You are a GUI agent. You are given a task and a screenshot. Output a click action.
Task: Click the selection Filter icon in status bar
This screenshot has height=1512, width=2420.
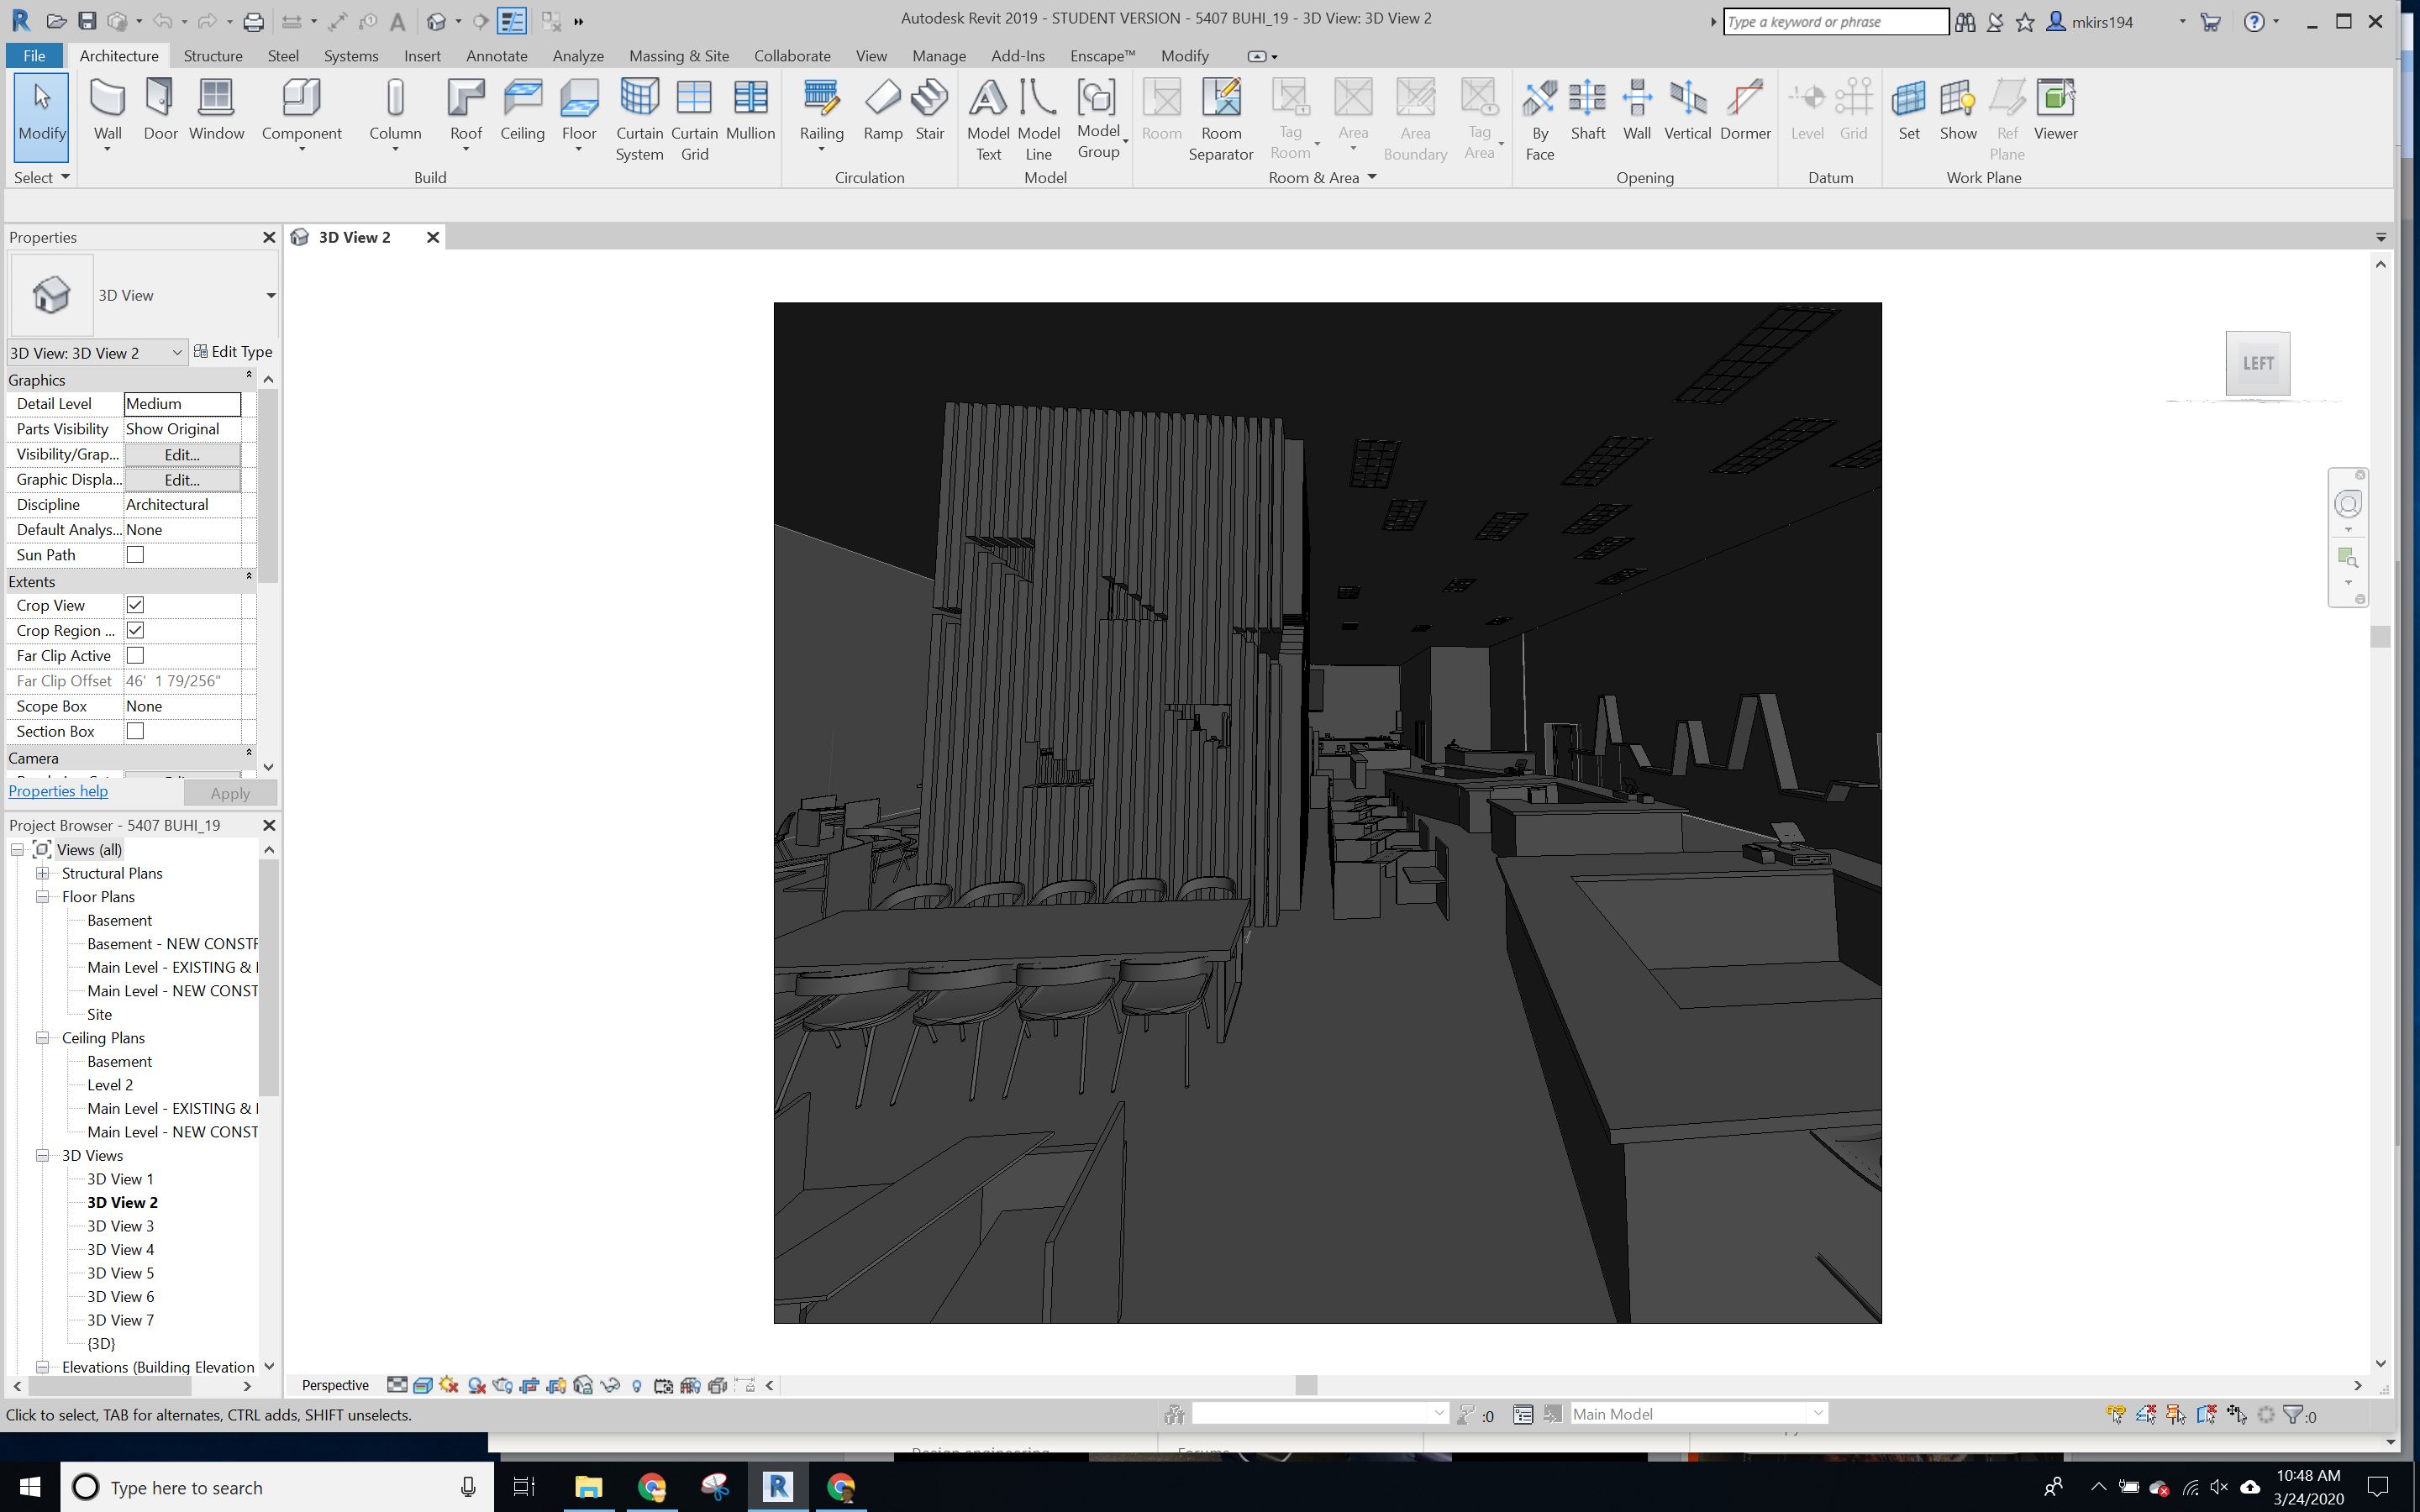click(x=1467, y=1415)
